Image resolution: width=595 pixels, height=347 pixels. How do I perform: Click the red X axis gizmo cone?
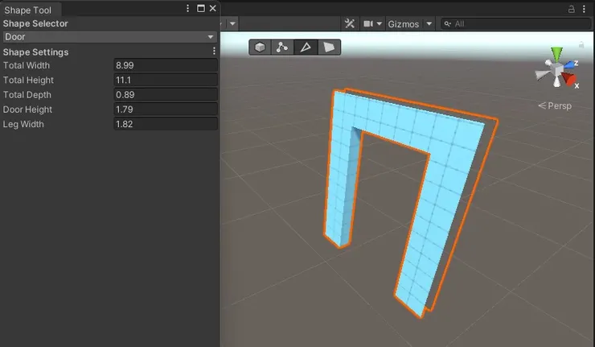568,79
